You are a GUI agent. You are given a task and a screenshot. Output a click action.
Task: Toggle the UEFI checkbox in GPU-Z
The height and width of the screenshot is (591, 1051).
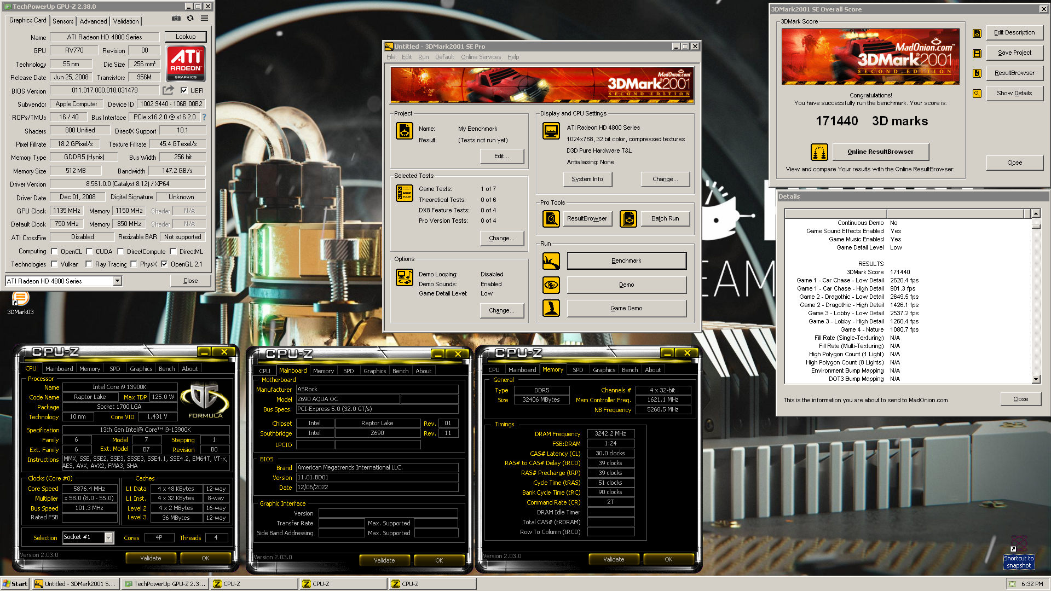coord(184,91)
